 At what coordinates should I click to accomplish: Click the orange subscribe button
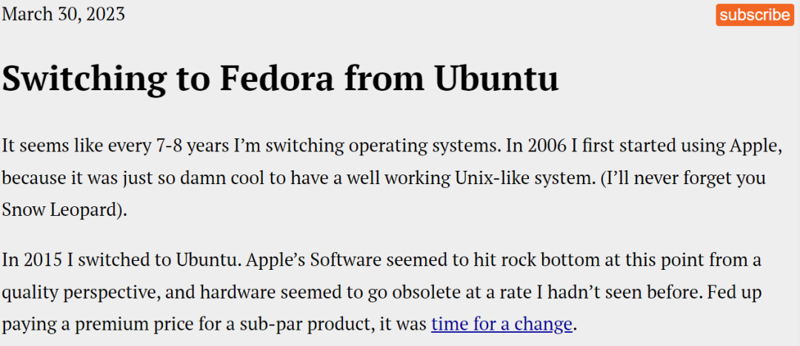coord(755,15)
